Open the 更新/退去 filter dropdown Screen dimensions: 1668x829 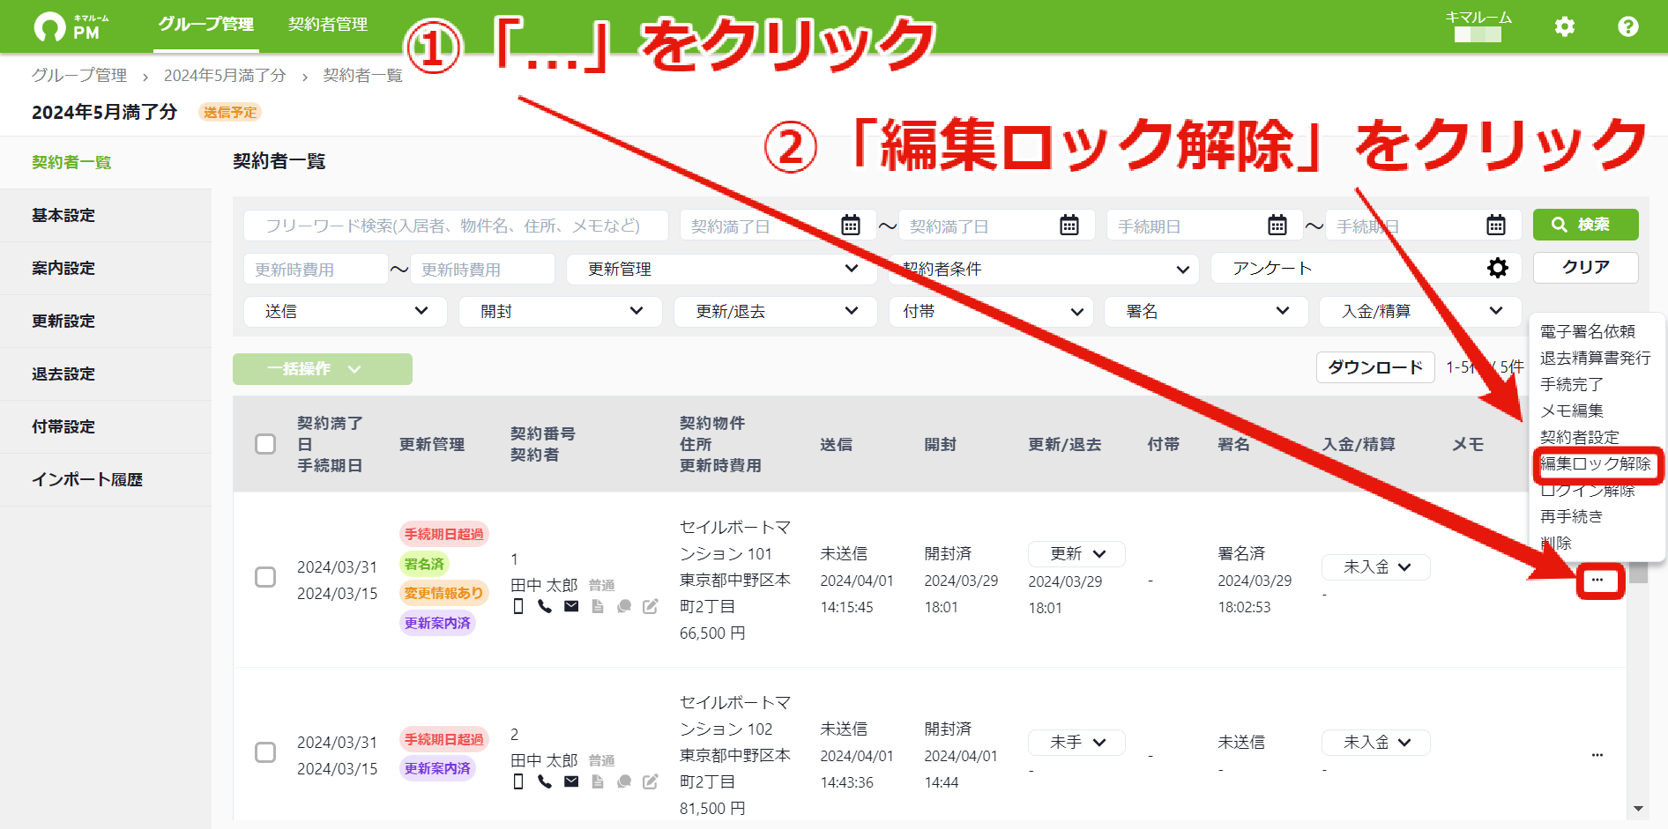tap(776, 311)
